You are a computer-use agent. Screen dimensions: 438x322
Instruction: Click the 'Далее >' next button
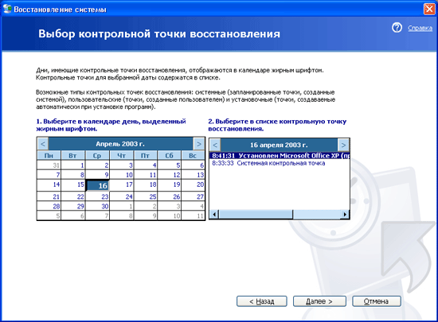pos(319,301)
